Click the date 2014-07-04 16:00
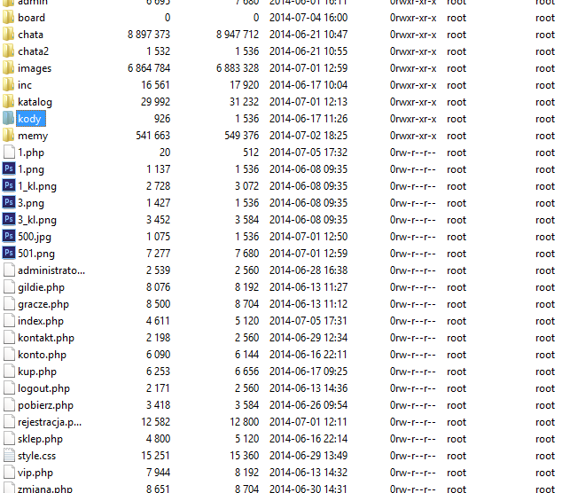The image size is (562, 493). tap(308, 18)
